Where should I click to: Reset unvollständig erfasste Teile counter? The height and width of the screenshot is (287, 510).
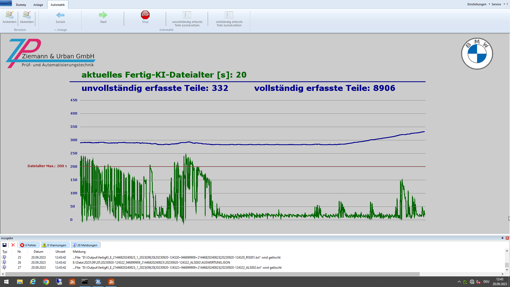click(x=187, y=19)
